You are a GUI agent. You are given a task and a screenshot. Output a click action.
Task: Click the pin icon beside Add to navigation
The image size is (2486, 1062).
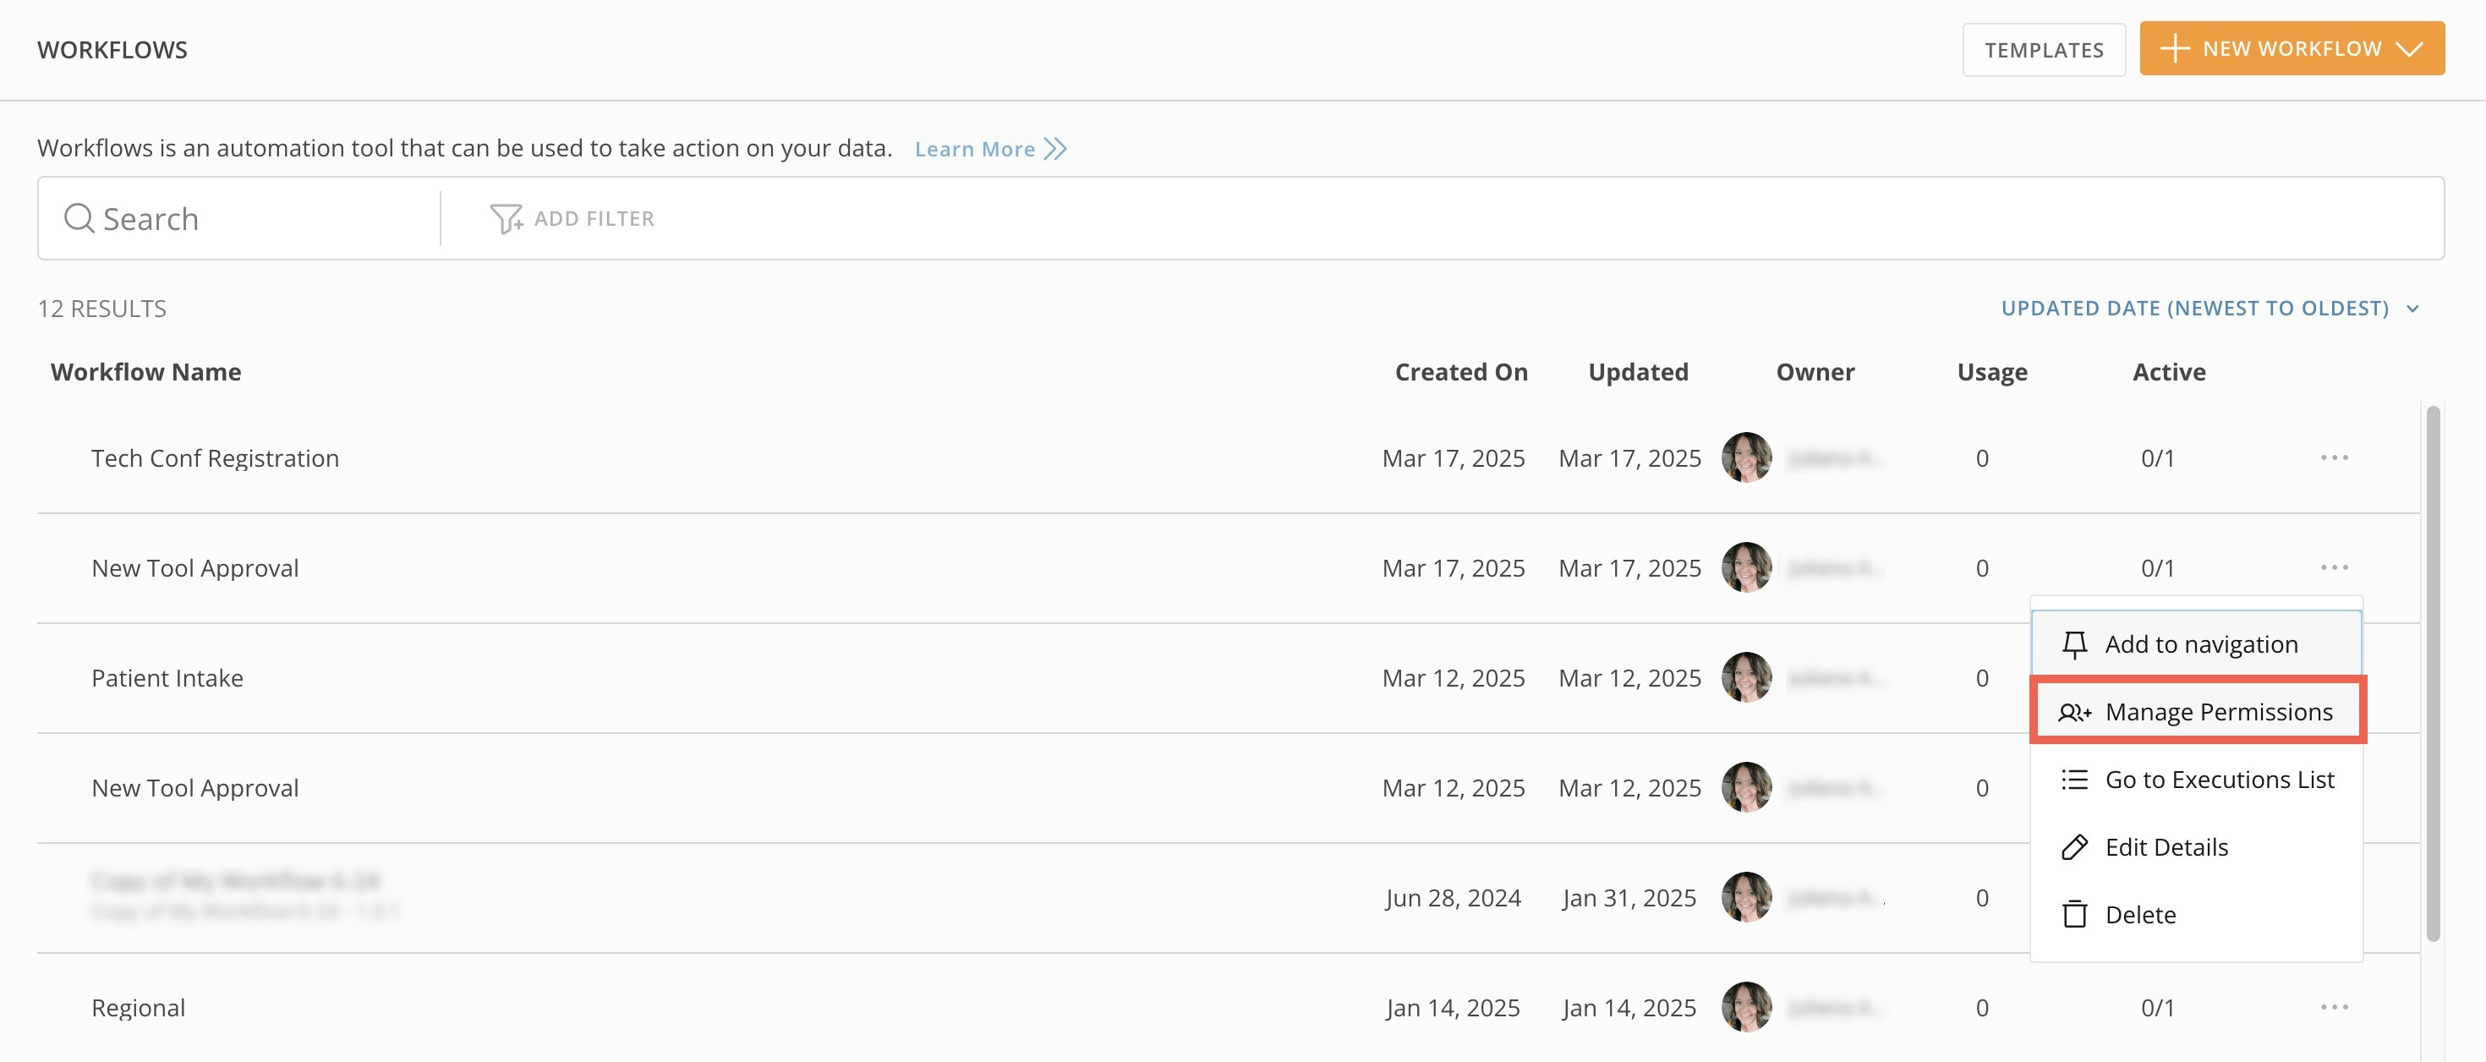coord(2074,644)
